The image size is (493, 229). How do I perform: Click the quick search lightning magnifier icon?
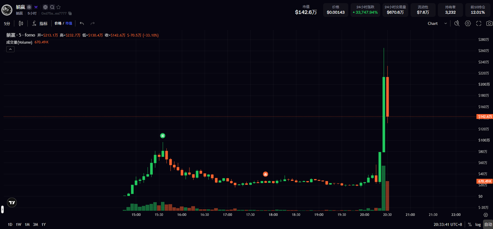(x=457, y=23)
